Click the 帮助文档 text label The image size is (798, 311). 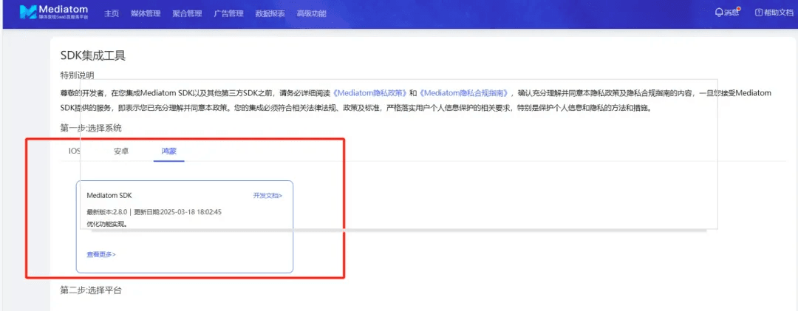[779, 13]
